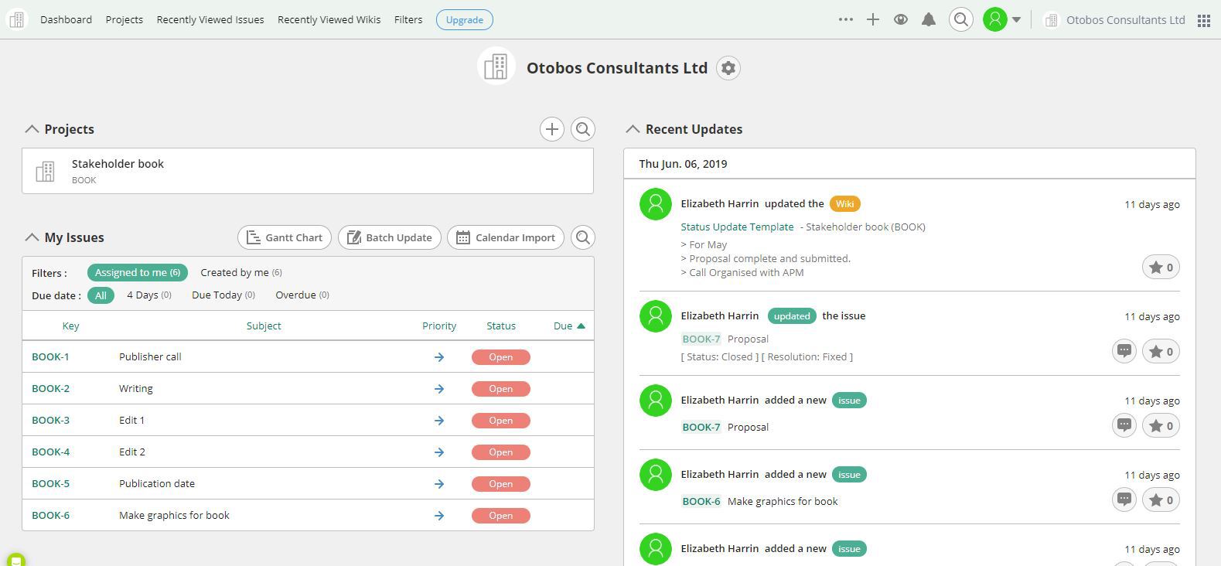Screen dimensions: 1221x566
Task: Open issue BOOK-1
Action: point(50,357)
